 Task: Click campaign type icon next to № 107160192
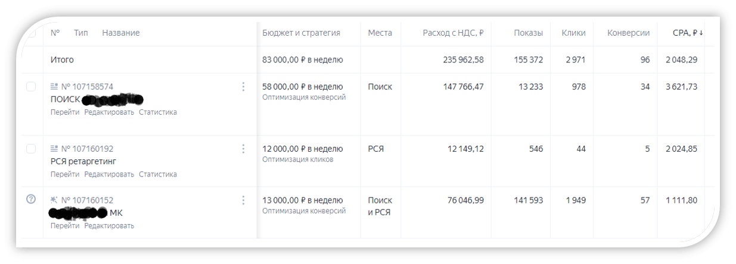[x=55, y=149]
